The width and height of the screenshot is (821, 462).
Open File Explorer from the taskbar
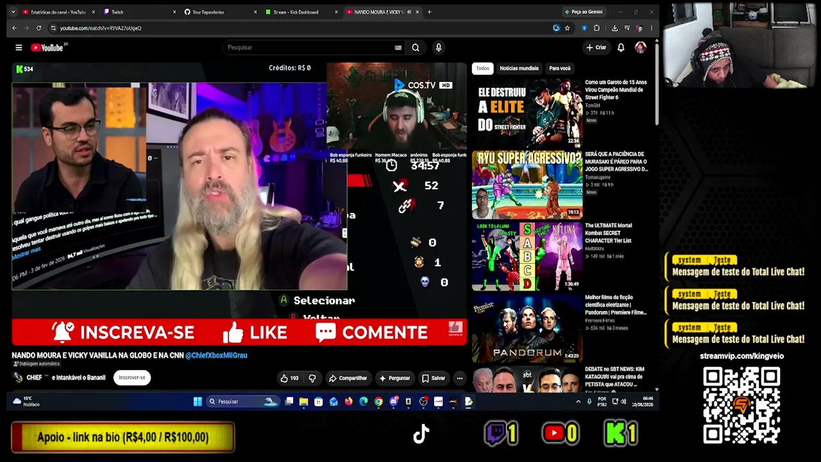pyautogui.click(x=303, y=402)
